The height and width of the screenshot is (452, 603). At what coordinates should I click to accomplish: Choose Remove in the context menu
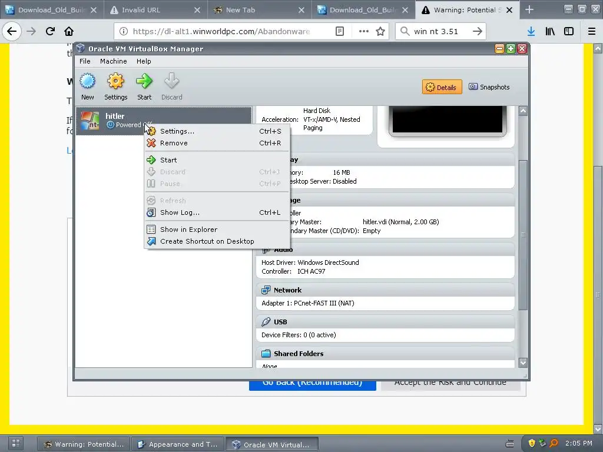tap(217, 143)
